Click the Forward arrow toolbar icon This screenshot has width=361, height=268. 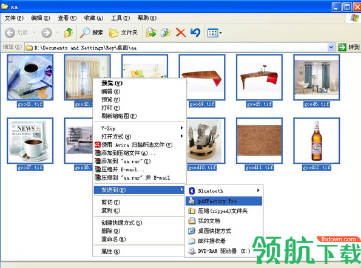pyautogui.click(x=47, y=33)
